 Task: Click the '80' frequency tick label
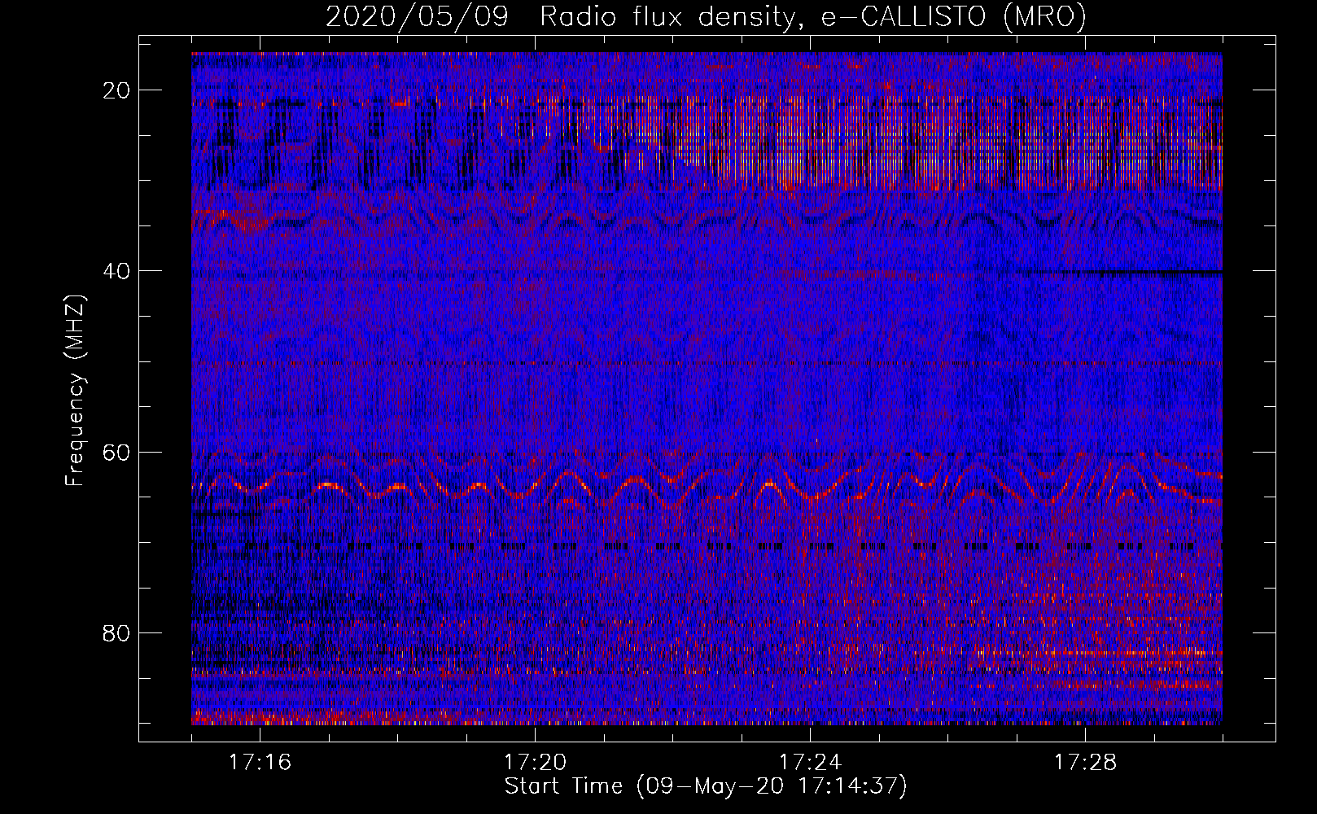click(117, 632)
